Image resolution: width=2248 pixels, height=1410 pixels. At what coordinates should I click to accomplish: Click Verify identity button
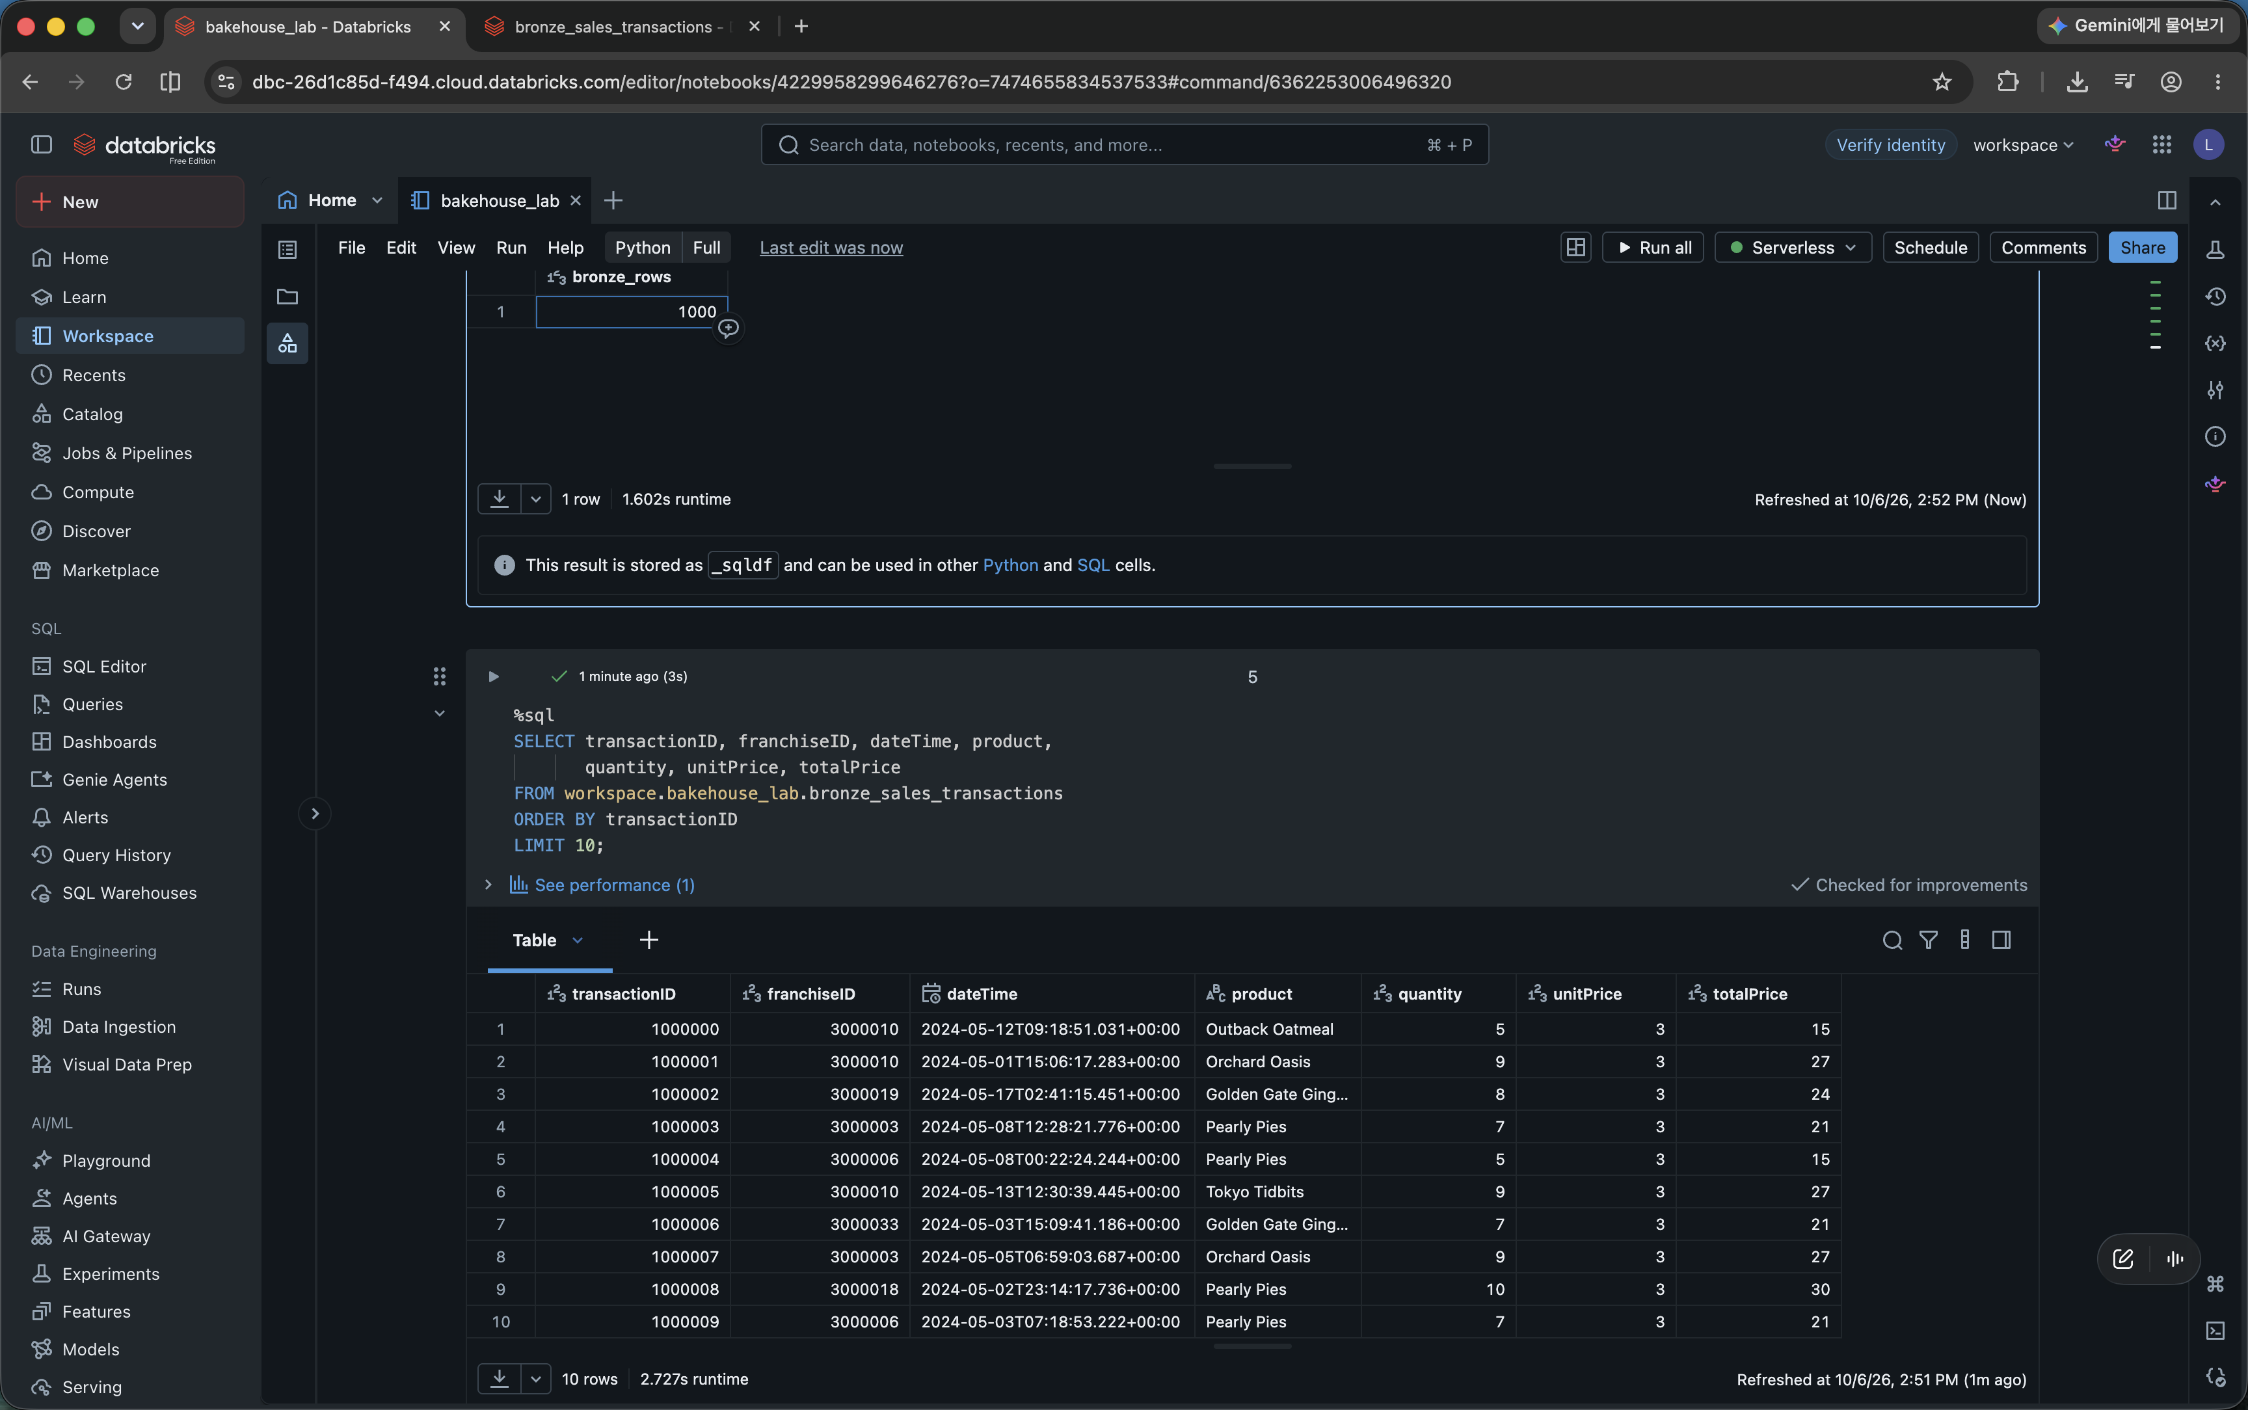(1890, 144)
